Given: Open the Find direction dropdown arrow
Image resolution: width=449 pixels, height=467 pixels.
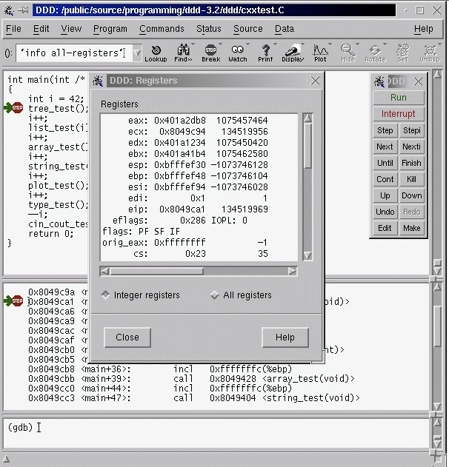Looking at the screenshot, I should [x=193, y=44].
